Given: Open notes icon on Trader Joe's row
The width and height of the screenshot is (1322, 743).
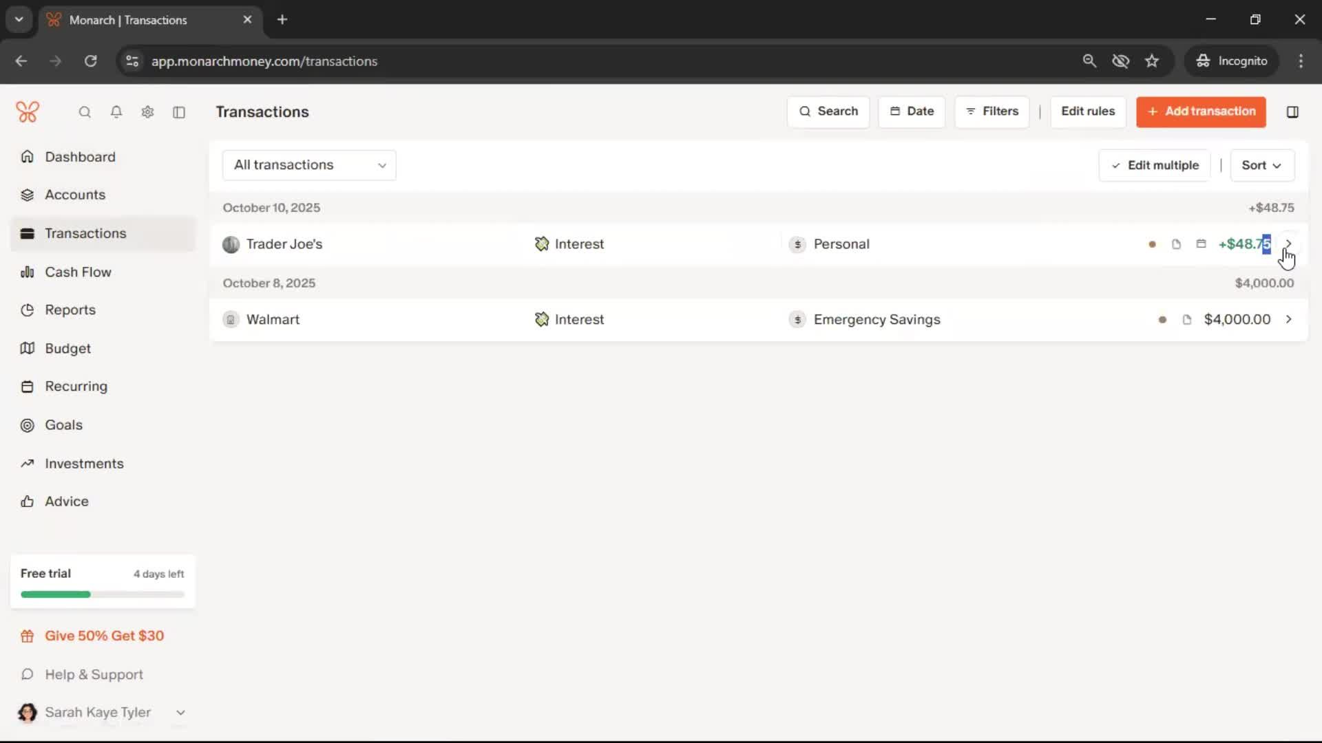Looking at the screenshot, I should point(1176,244).
